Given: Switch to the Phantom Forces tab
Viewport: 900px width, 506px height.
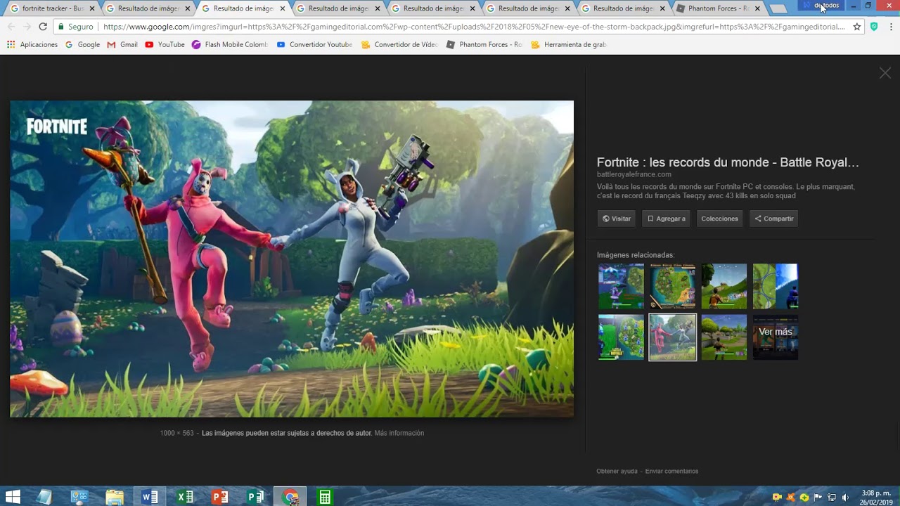Looking at the screenshot, I should (x=717, y=8).
